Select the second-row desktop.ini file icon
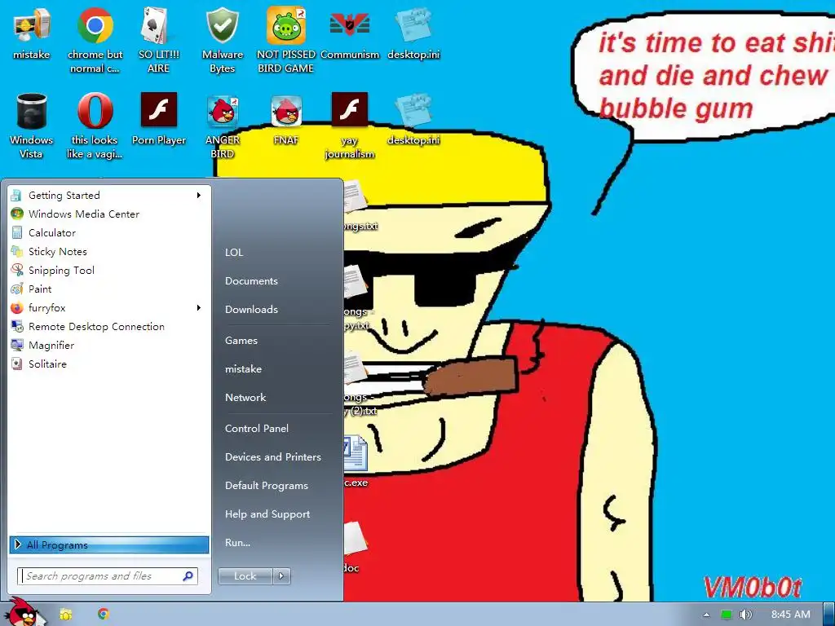 [x=413, y=120]
